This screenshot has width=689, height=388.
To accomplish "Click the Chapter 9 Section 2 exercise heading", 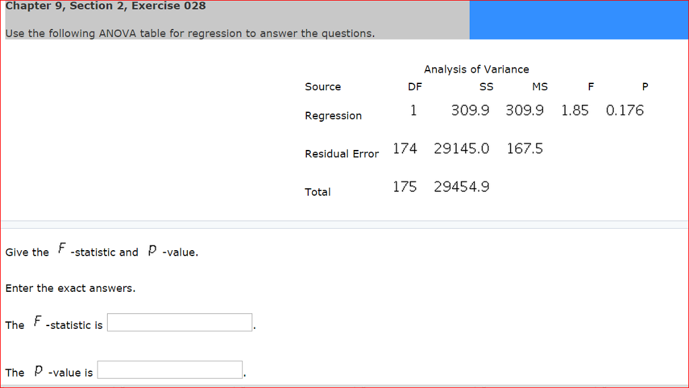I will 106,6.
